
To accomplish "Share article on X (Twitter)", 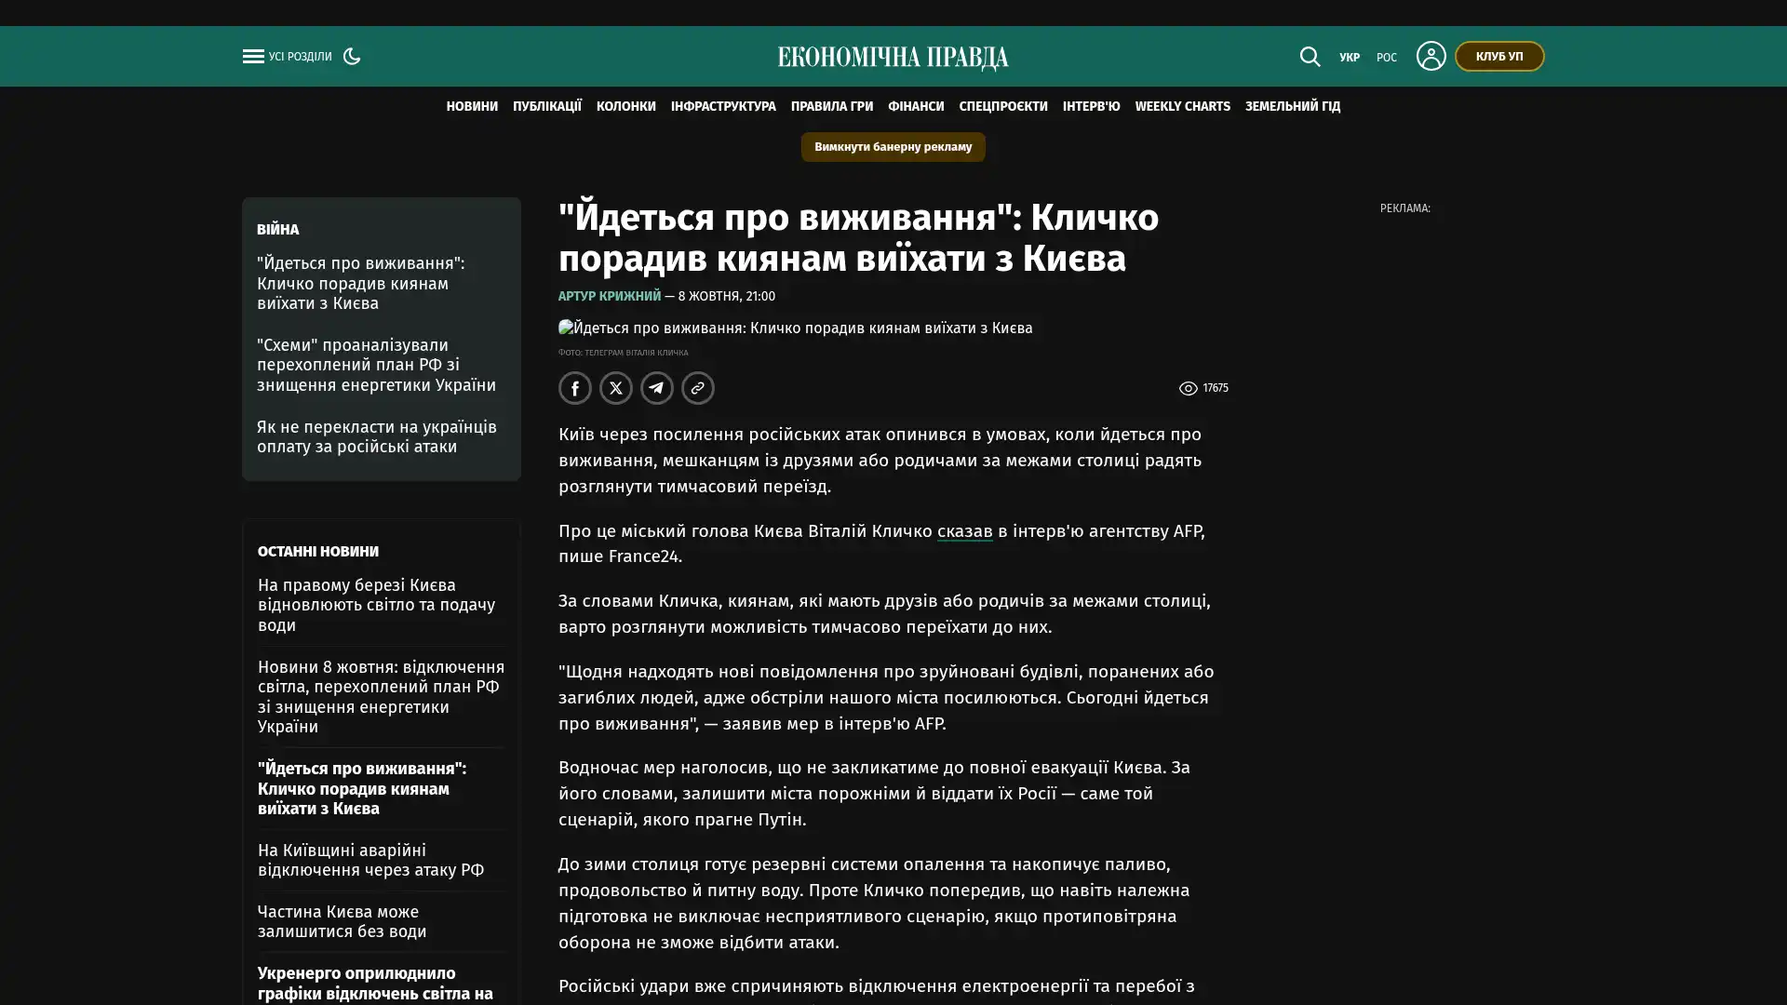I will pos(616,388).
